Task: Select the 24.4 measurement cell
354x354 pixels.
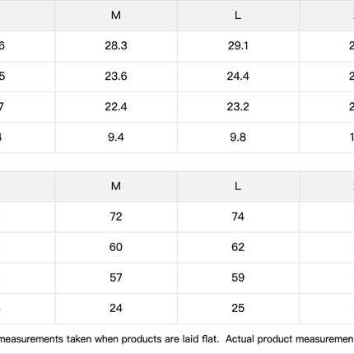Action: click(238, 77)
